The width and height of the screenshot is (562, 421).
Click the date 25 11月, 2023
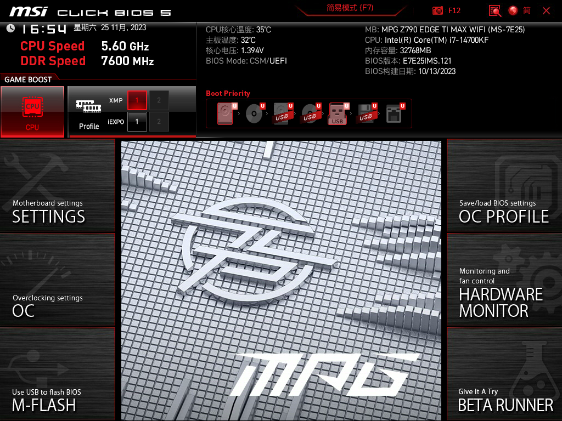tap(123, 27)
